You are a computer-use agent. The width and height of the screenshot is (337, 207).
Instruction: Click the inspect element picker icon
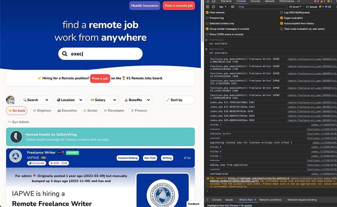(208, 1)
